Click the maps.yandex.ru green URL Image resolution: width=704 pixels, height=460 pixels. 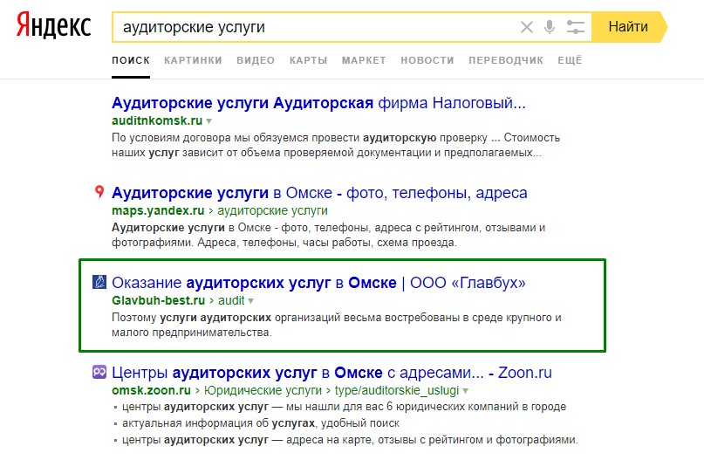tap(158, 210)
